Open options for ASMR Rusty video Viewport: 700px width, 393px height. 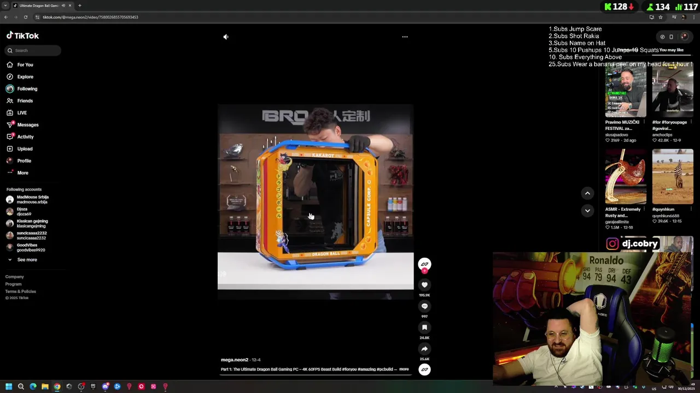(644, 209)
